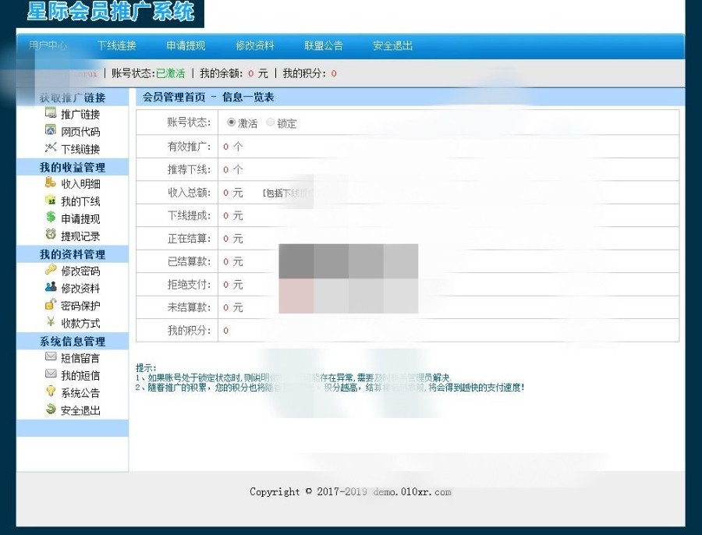Click the Copyright 2017-2019 footer text

[x=350, y=491]
